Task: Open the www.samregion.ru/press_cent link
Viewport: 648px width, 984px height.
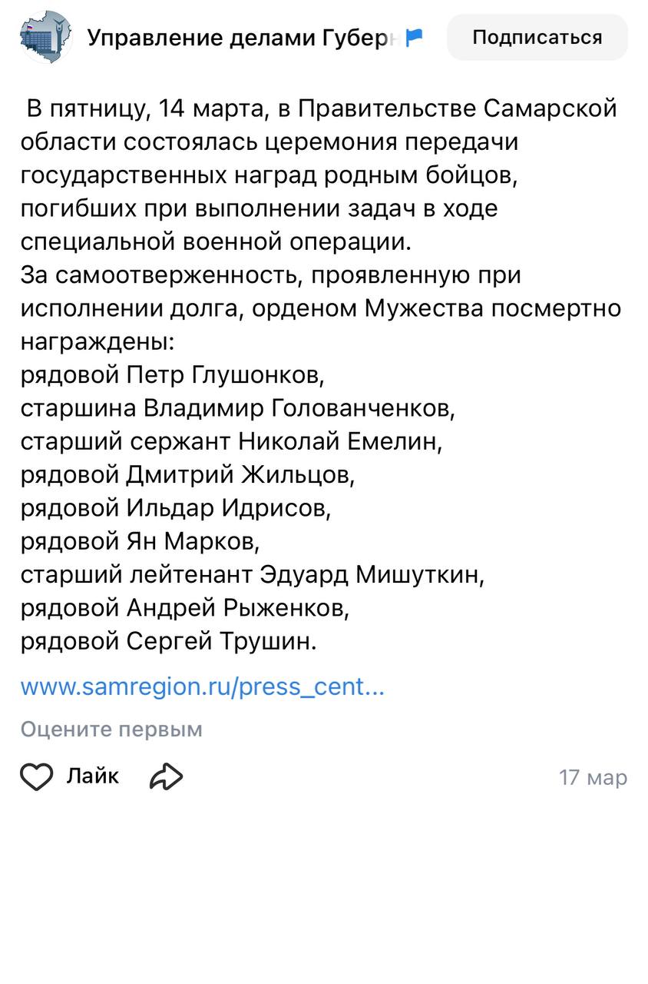Action: click(x=203, y=686)
